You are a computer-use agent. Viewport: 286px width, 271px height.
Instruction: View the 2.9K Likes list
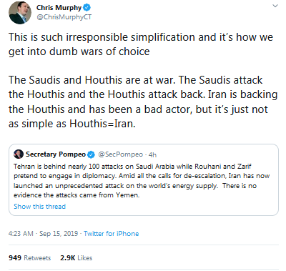pos(77,258)
